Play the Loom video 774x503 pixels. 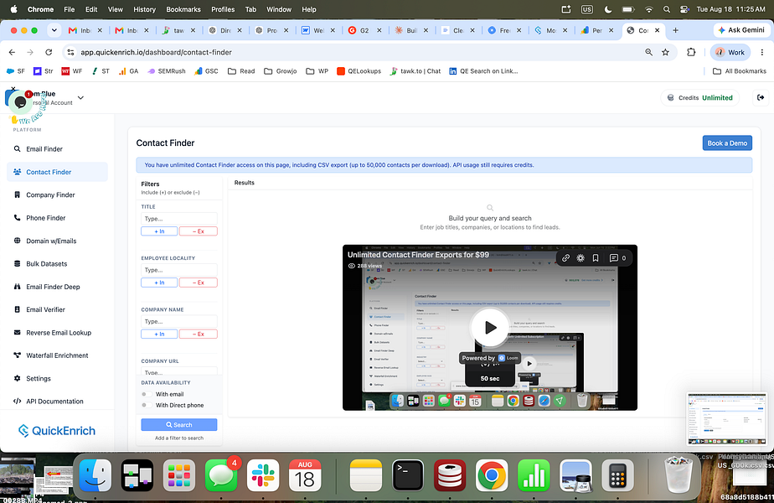(x=490, y=327)
